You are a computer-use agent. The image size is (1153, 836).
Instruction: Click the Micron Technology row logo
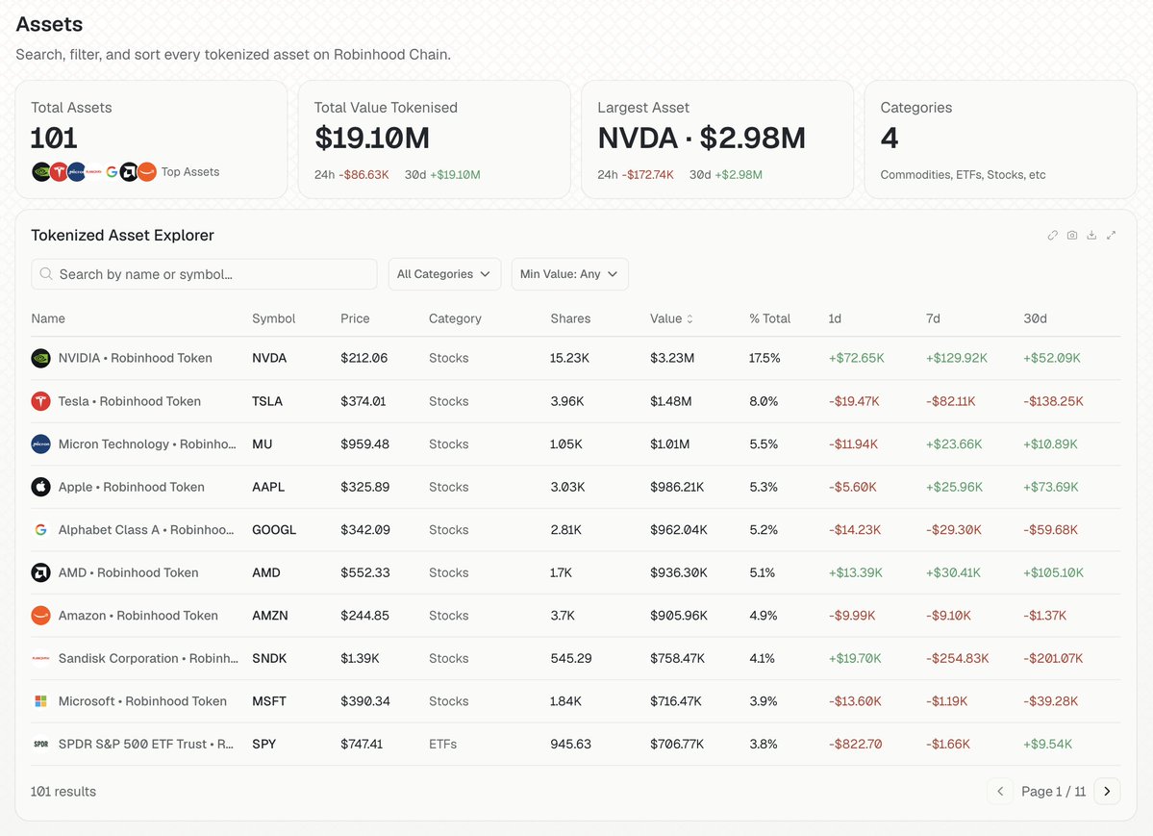(40, 443)
